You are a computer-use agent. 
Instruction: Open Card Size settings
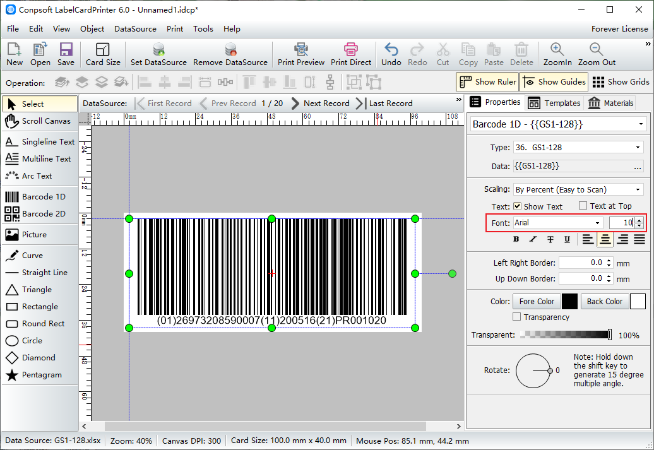click(x=103, y=54)
